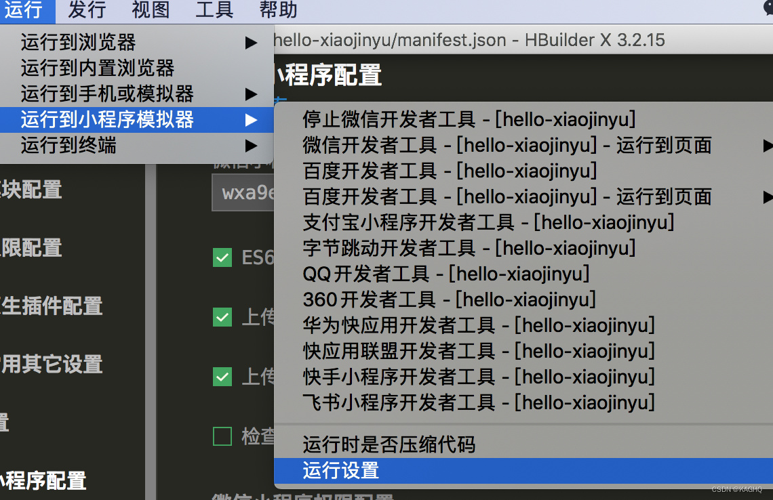Disable the first 上传 checkbox
Viewport: 773px width, 500px height.
point(222,317)
